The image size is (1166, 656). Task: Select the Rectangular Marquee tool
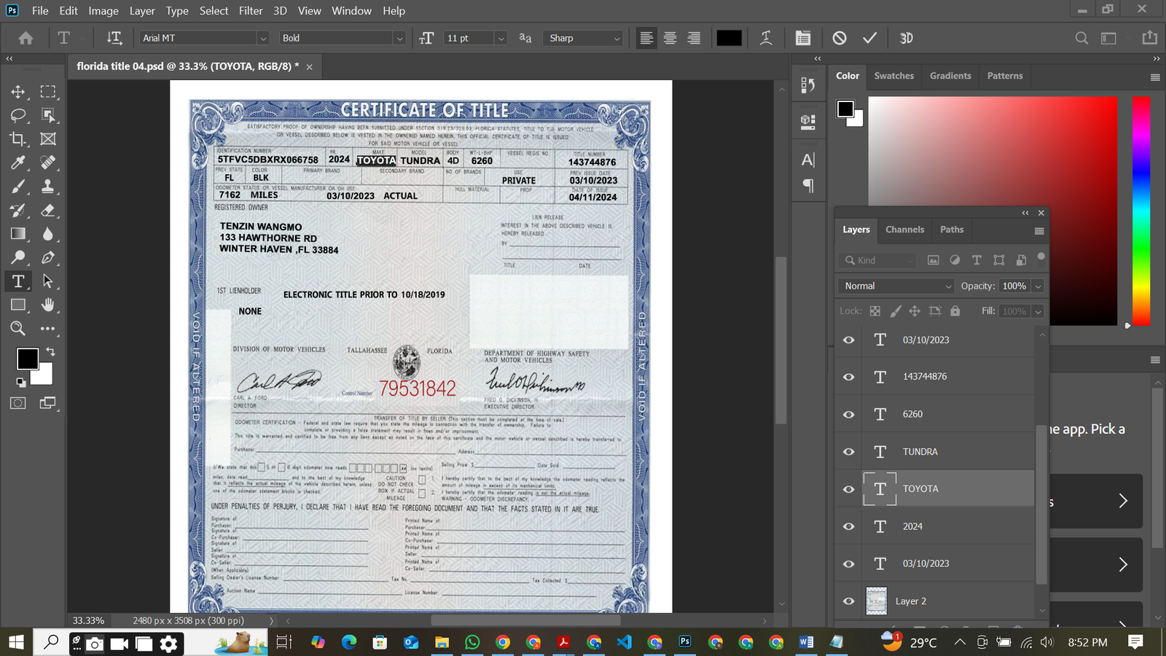coord(48,92)
